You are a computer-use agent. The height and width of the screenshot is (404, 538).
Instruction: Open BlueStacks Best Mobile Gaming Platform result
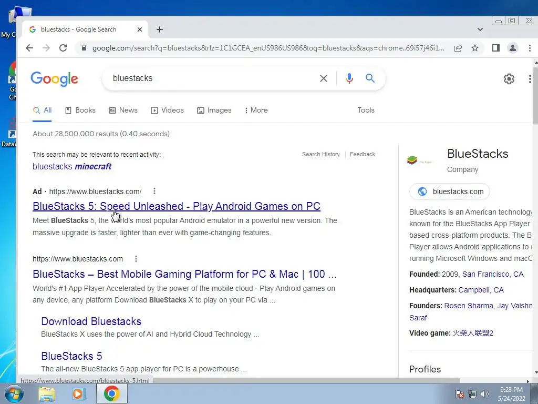pyautogui.click(x=184, y=274)
